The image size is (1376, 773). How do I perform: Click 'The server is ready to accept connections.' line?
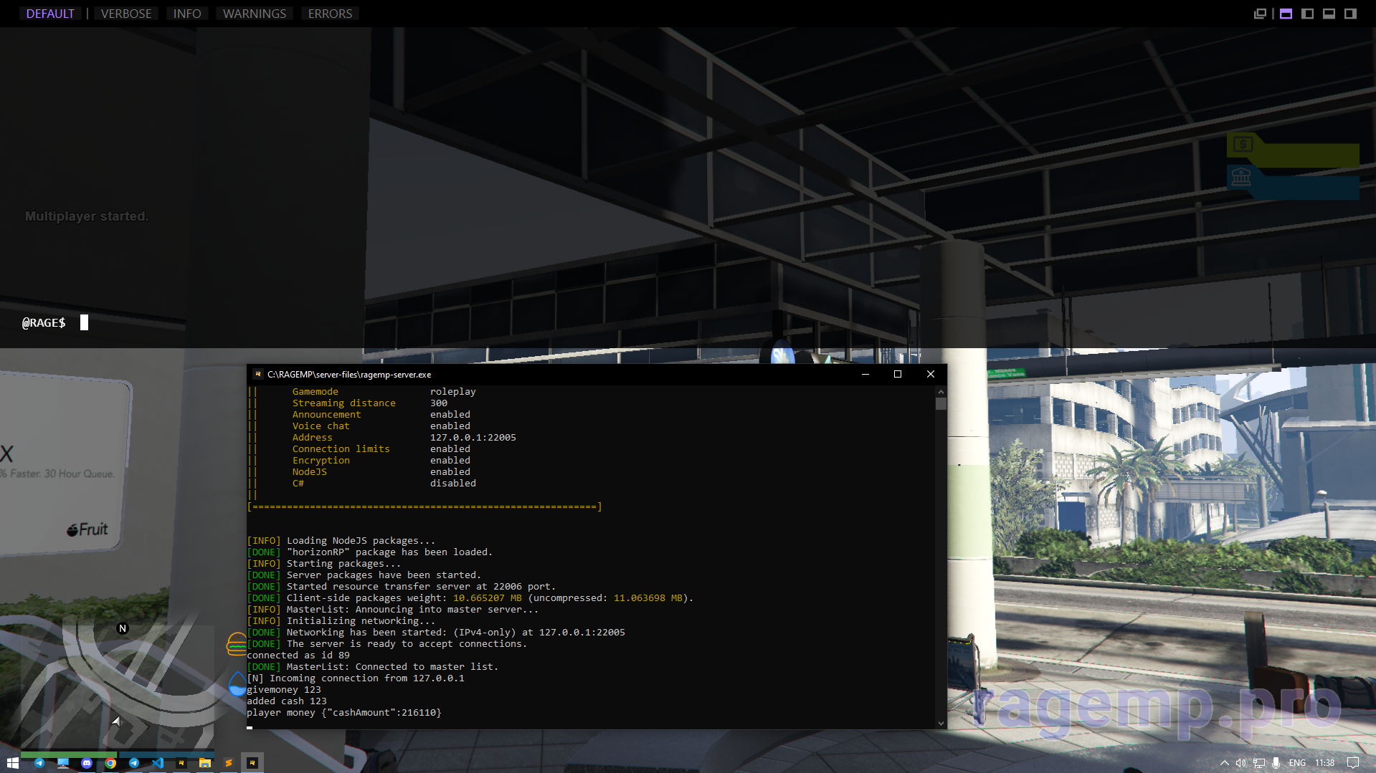(407, 644)
